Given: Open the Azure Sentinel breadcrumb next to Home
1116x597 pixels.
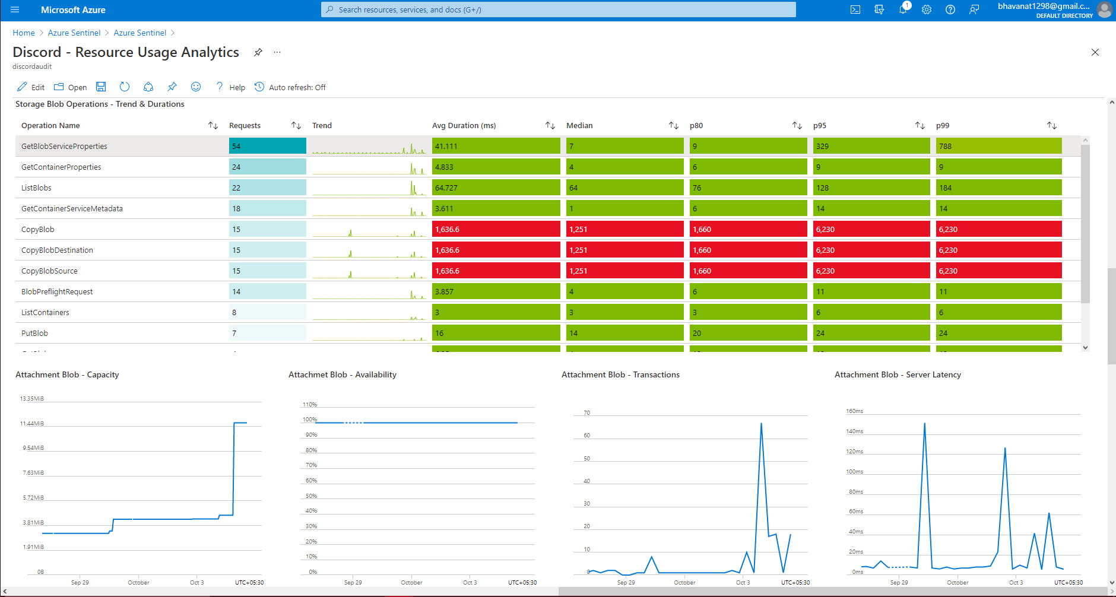Looking at the screenshot, I should tap(74, 33).
